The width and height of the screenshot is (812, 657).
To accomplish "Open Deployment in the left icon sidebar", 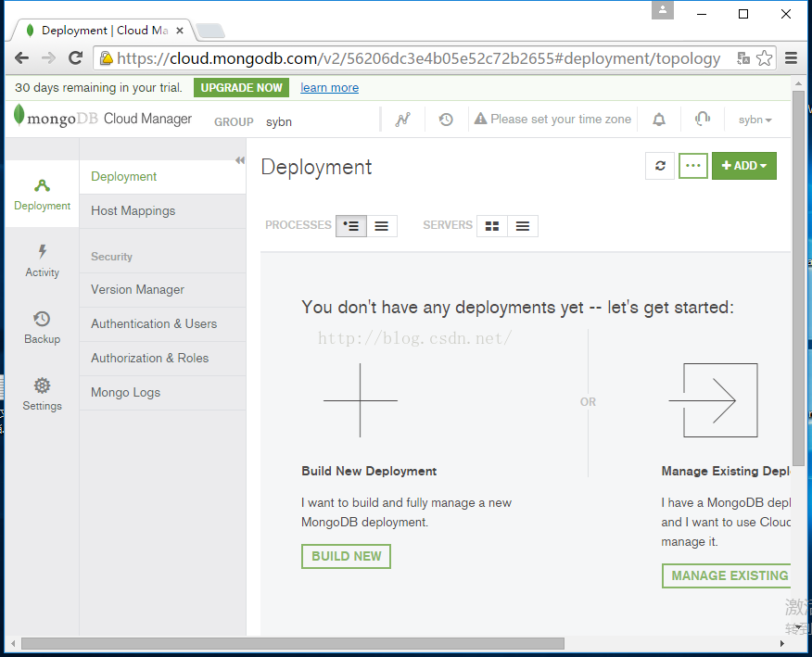I will 42,195.
